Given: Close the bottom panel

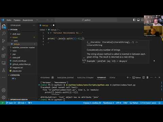Looking at the screenshot, I should point(159,77).
